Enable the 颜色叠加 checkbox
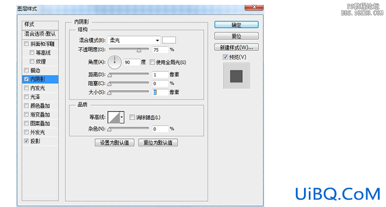The image size is (386, 207). coord(26,106)
